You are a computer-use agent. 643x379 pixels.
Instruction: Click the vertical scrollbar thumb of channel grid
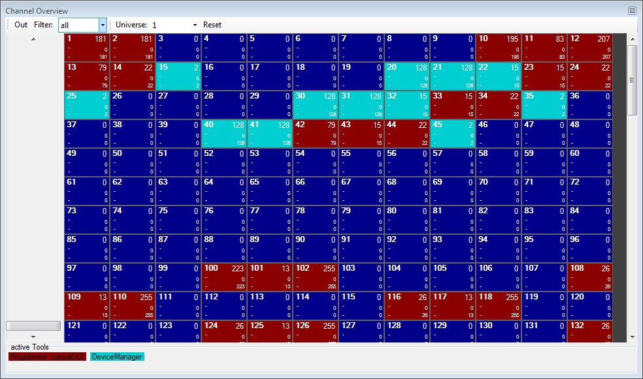[632, 80]
